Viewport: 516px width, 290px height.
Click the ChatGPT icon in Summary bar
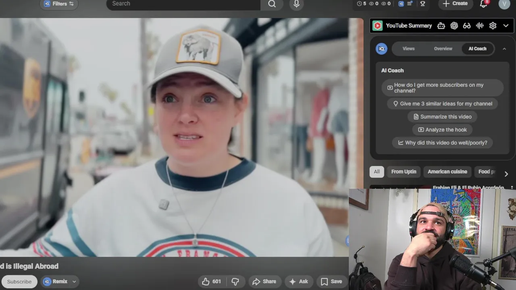454,26
